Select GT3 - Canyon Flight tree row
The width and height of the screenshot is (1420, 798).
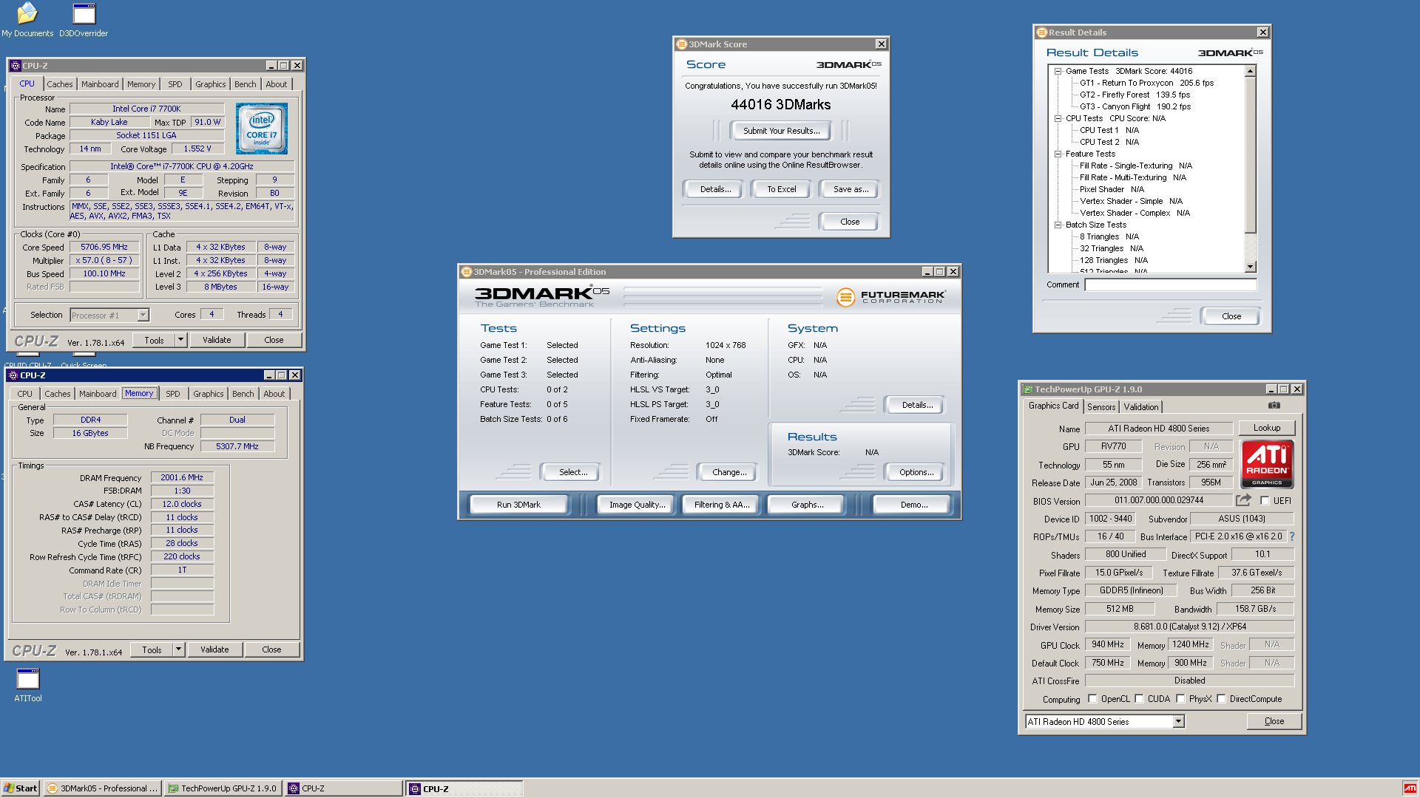tap(1135, 107)
